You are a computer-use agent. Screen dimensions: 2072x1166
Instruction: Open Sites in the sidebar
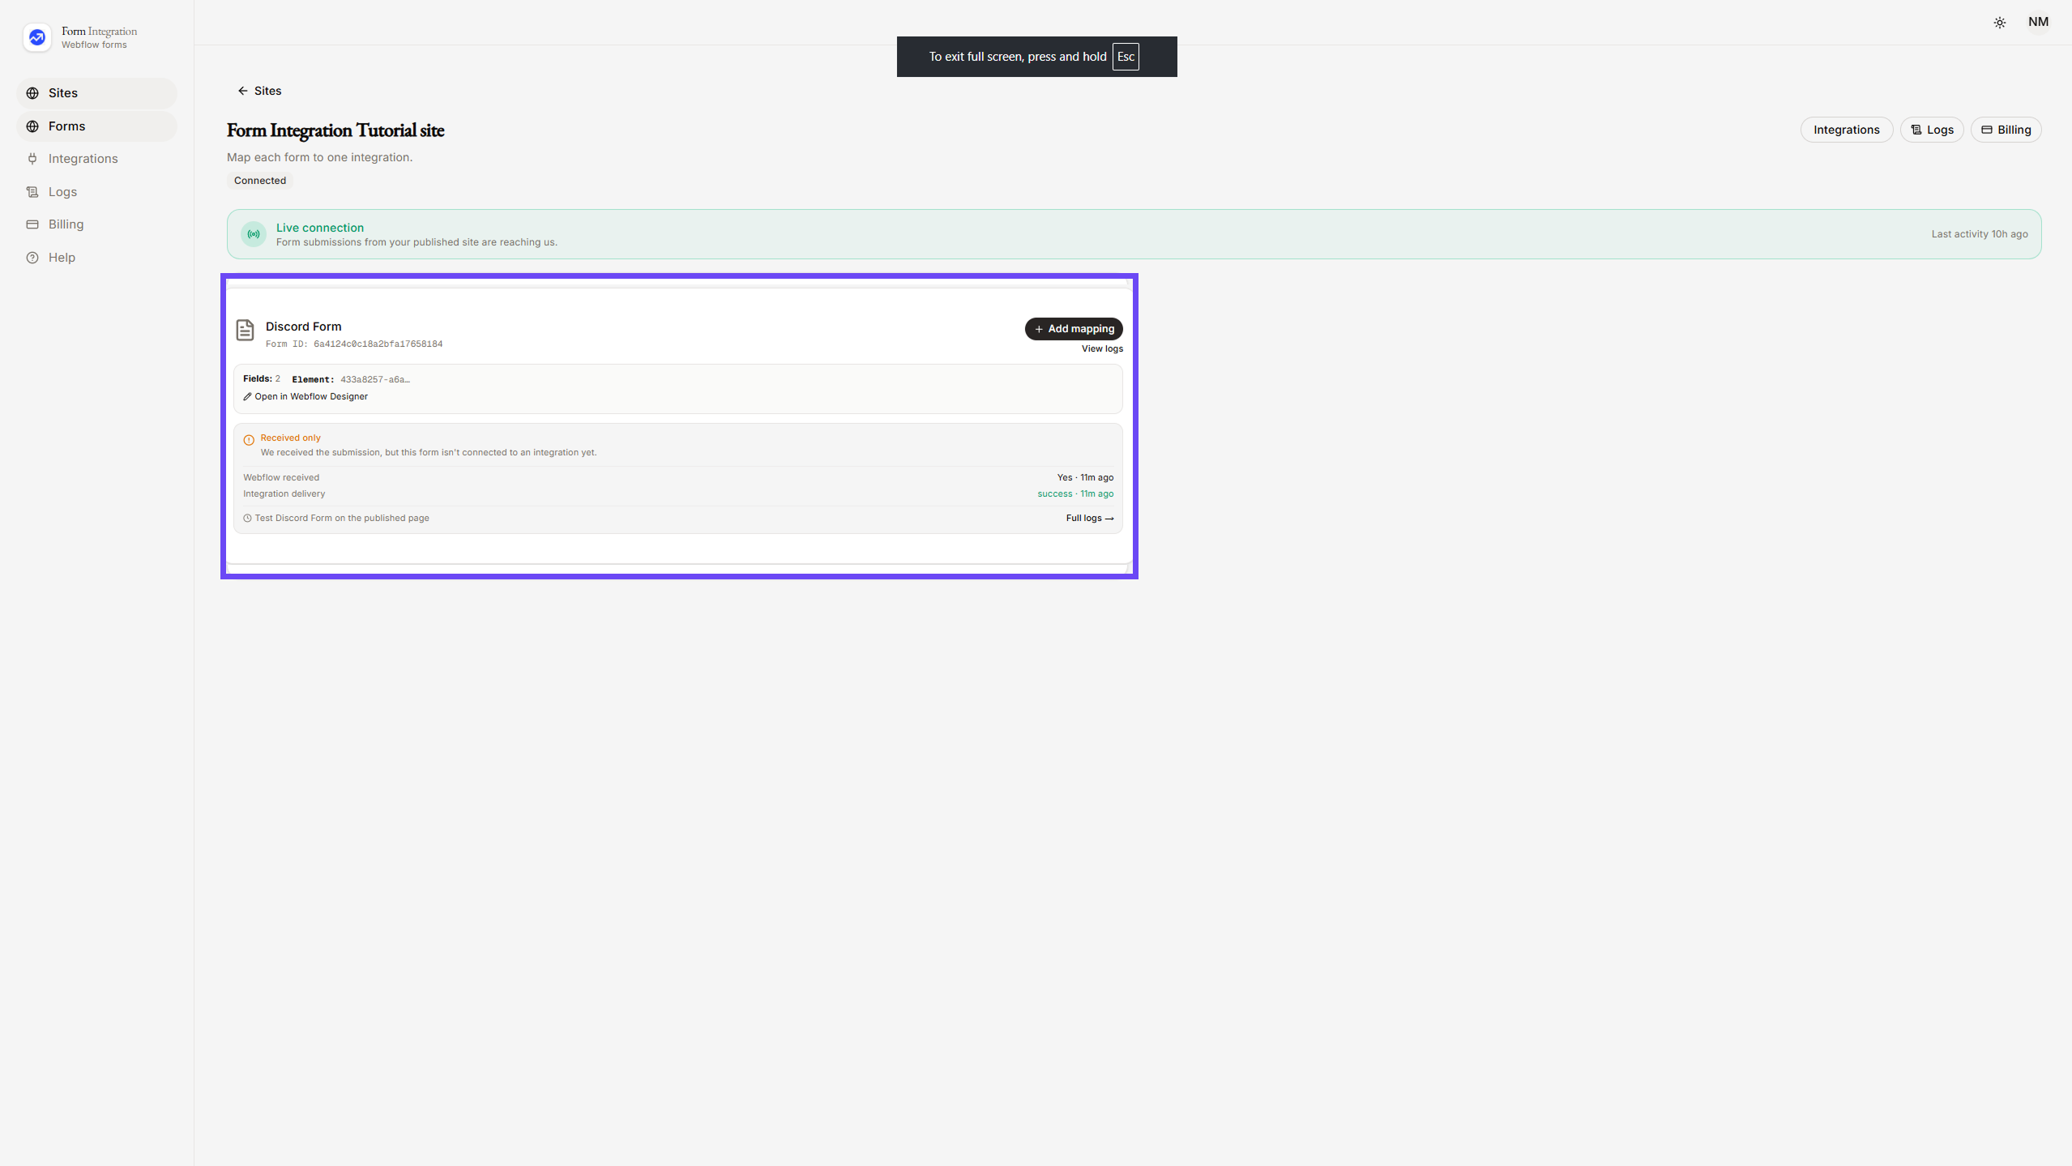(96, 93)
